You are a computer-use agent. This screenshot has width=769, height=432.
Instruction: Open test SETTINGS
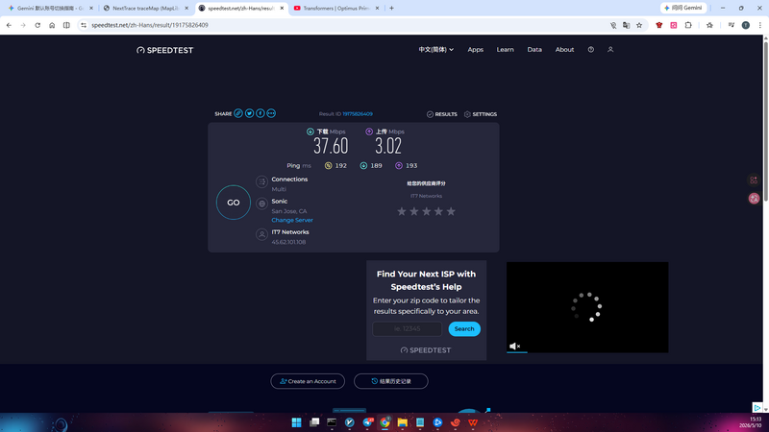click(x=481, y=114)
